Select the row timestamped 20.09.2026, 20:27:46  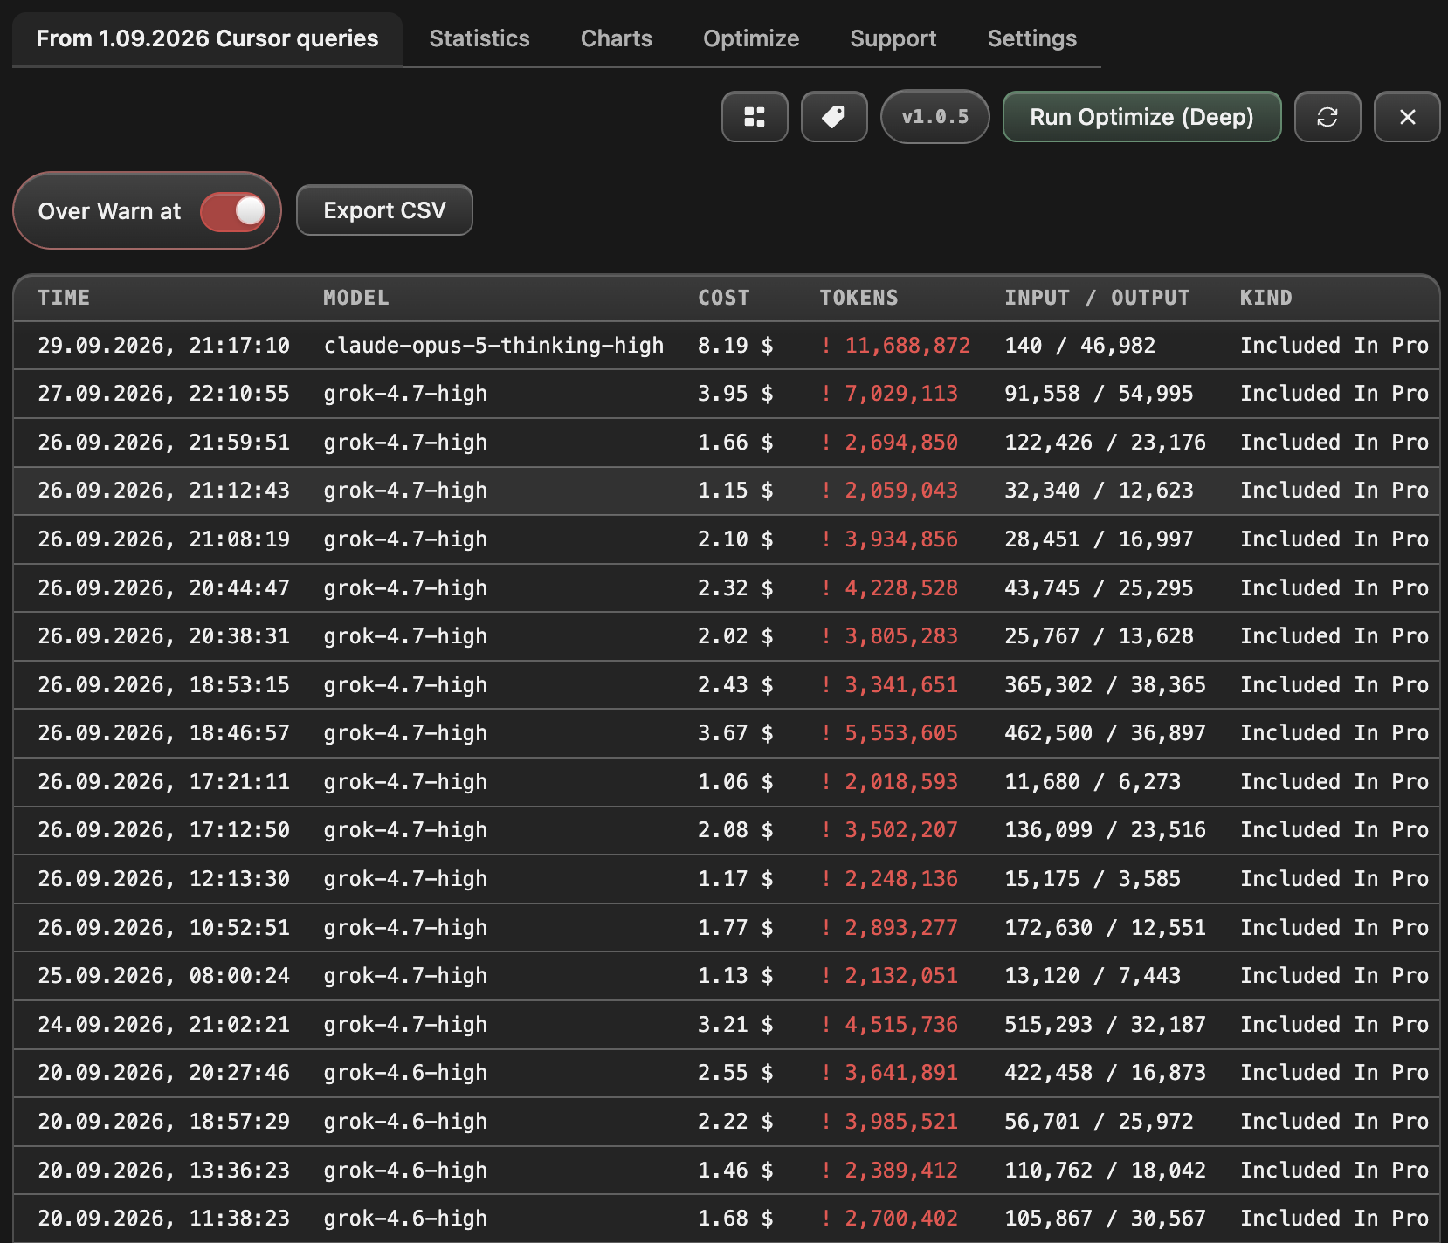click(x=727, y=1073)
